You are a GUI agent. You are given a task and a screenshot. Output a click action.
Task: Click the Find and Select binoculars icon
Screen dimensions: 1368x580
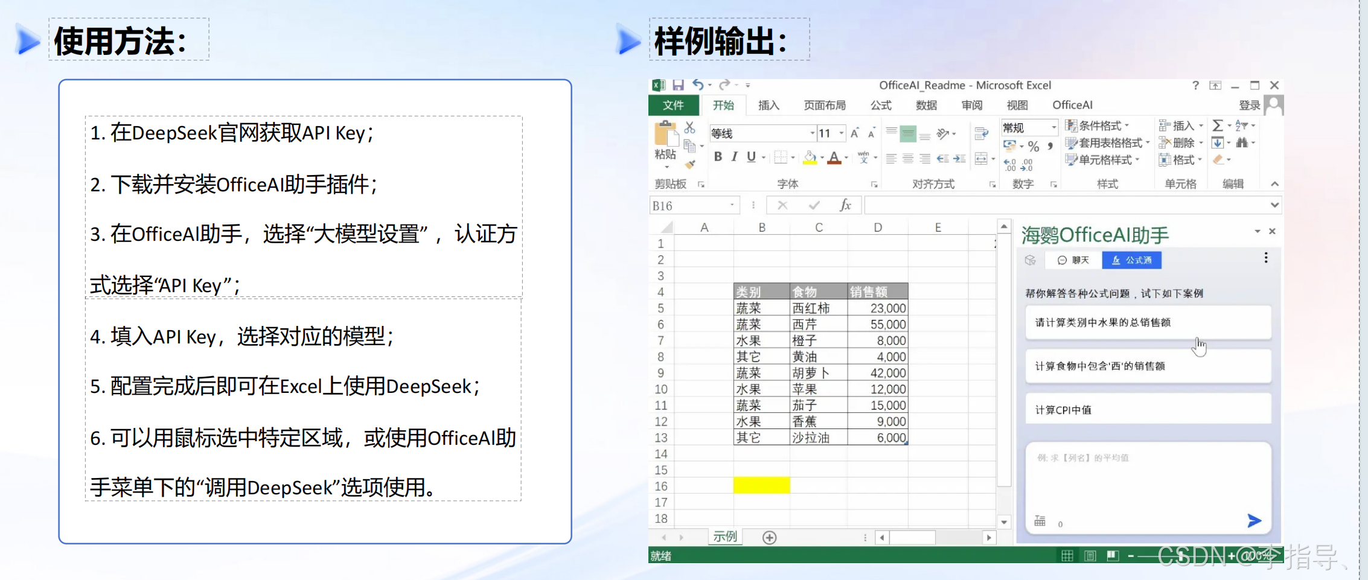1241,143
